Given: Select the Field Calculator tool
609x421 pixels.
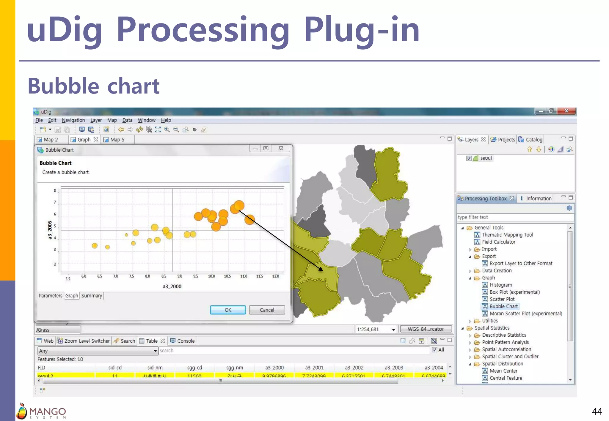Looking at the screenshot, I should (498, 242).
